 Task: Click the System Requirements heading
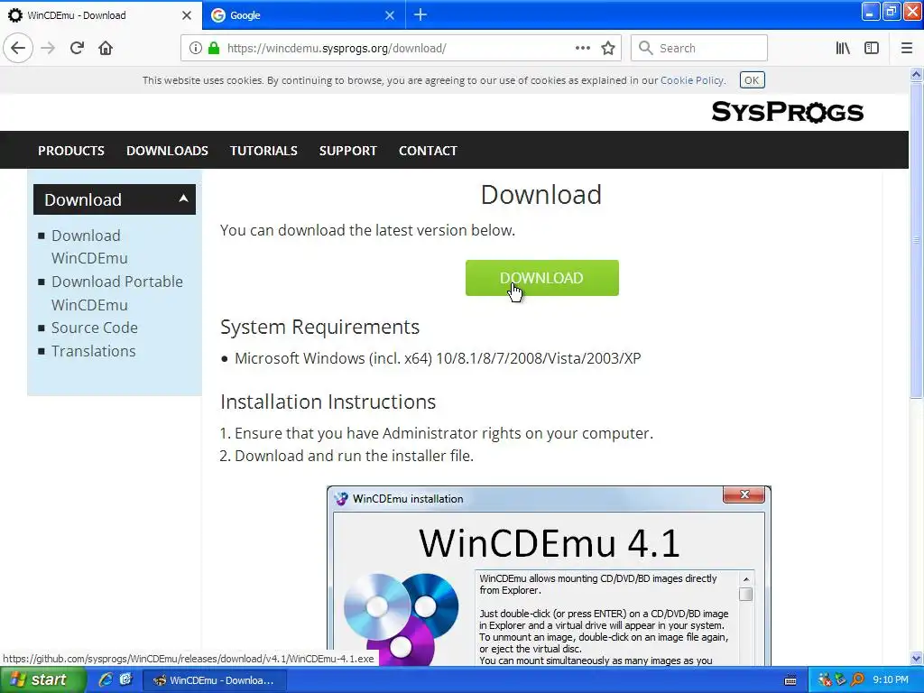point(319,327)
